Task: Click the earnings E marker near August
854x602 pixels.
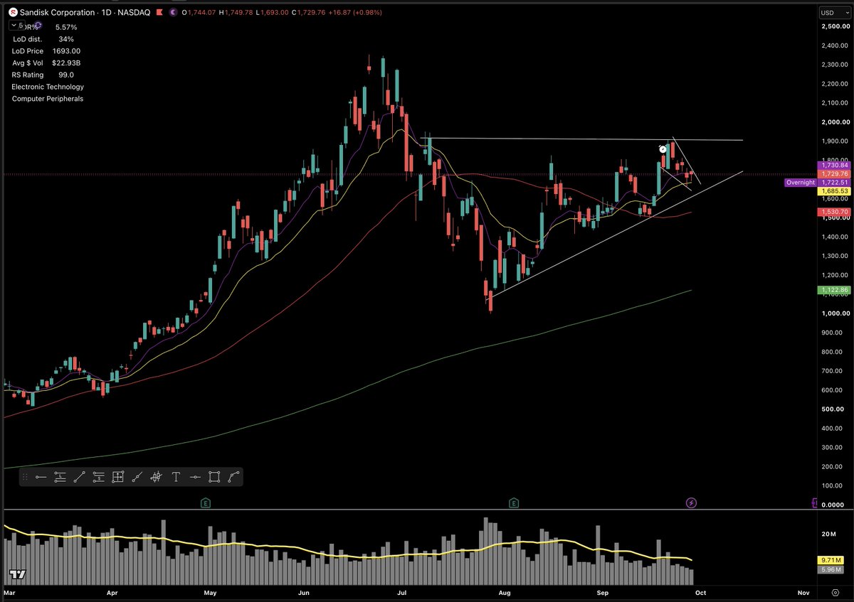Action: (513, 502)
